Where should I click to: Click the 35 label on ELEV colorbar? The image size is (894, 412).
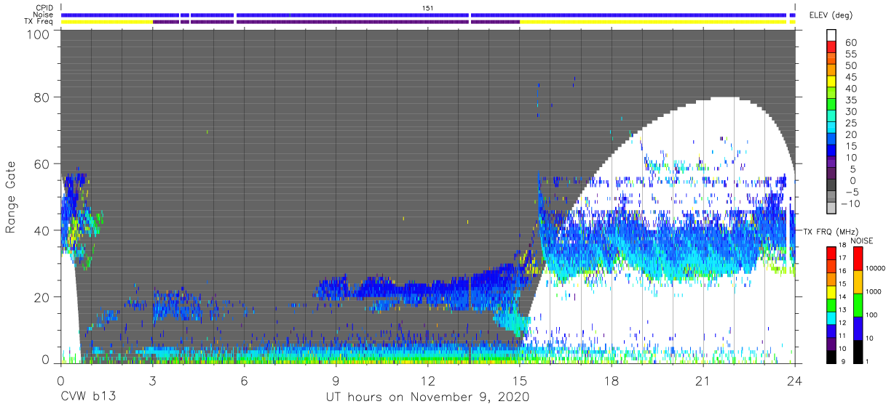[850, 100]
